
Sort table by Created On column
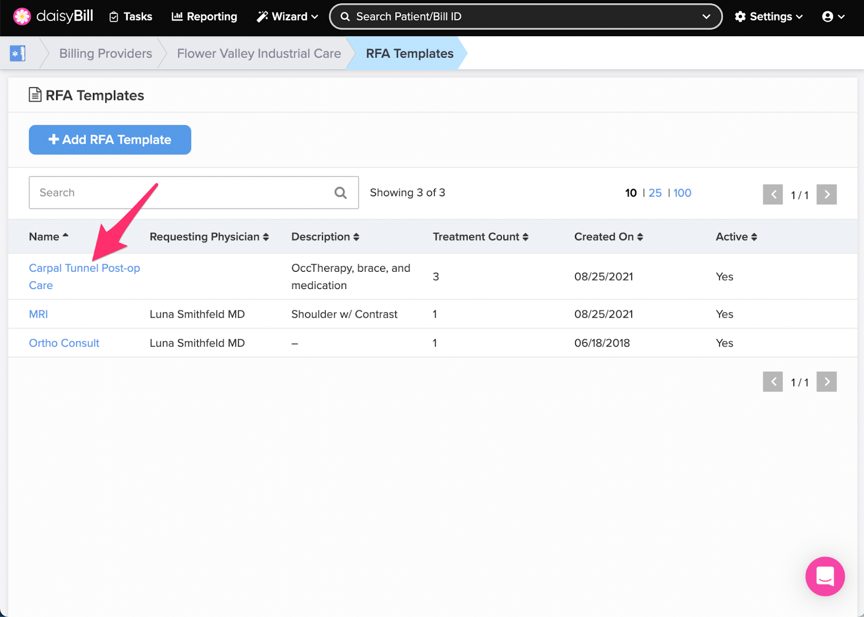pyautogui.click(x=608, y=237)
